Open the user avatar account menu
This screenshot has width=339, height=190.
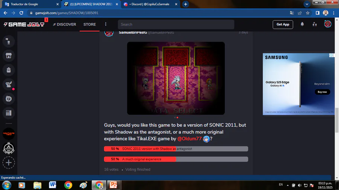pos(328,24)
